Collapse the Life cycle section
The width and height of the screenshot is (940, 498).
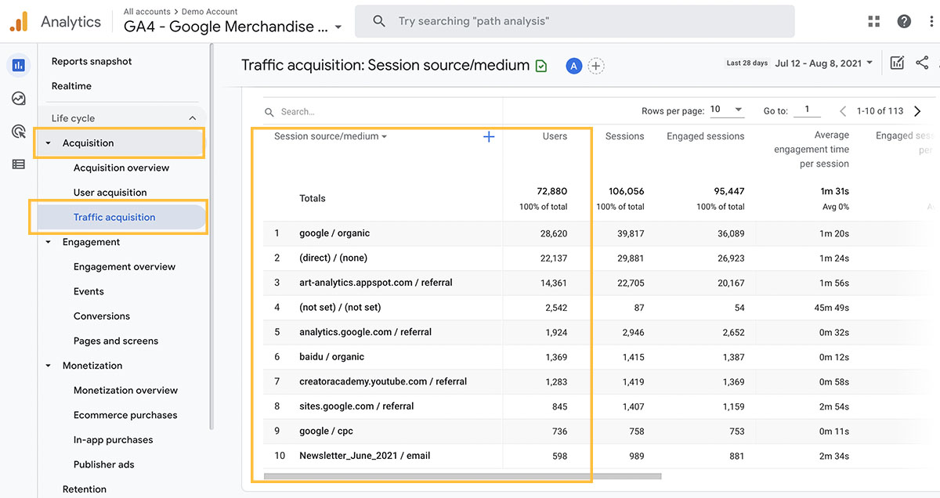click(x=193, y=118)
